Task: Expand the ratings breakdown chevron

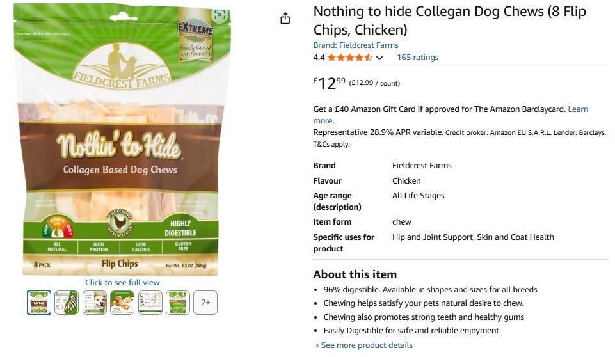Action: pyautogui.click(x=379, y=58)
